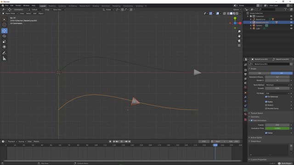Click the pan hand viewport icon

[239, 36]
